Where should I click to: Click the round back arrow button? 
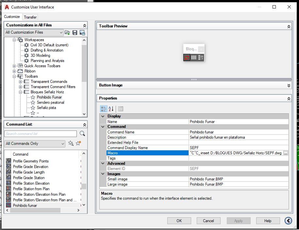click(288, 221)
